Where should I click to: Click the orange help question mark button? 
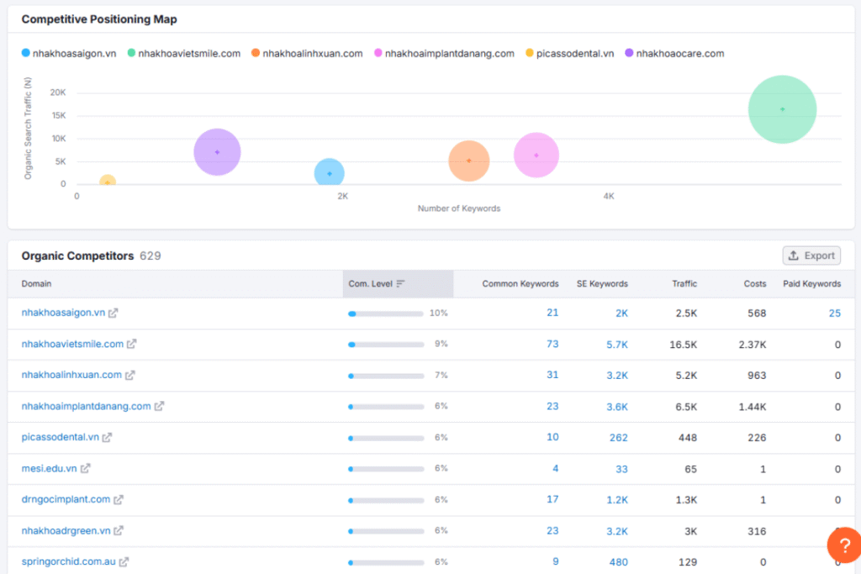click(x=843, y=544)
